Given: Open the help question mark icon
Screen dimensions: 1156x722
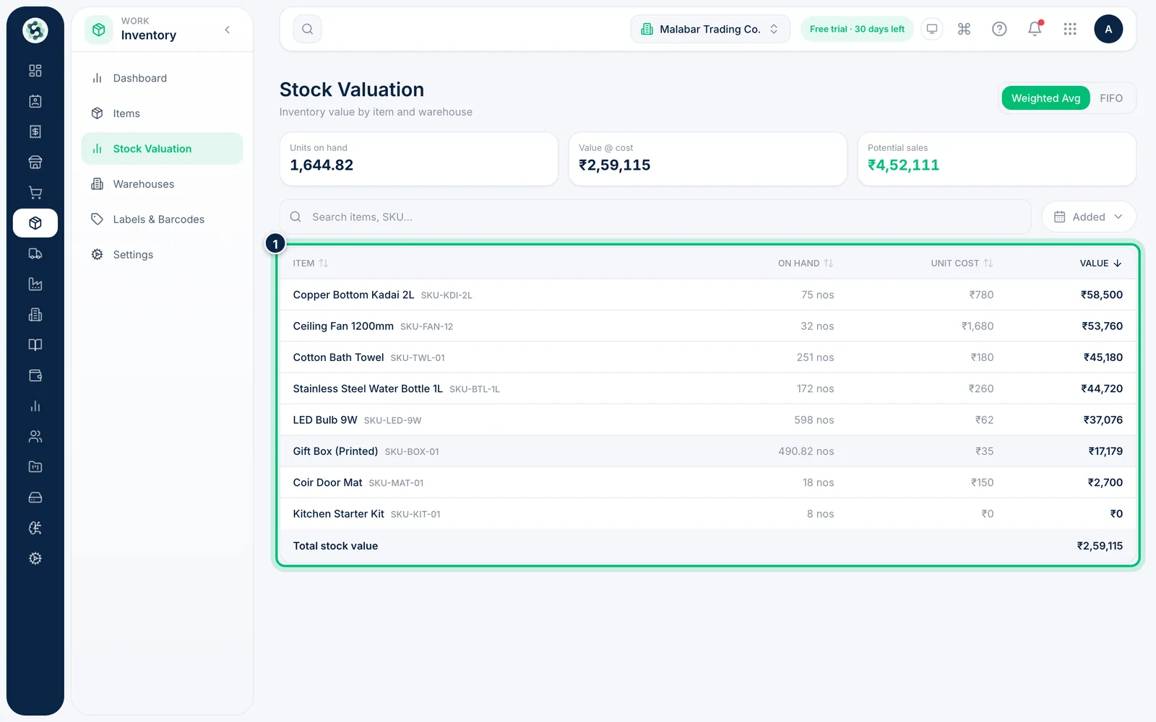Looking at the screenshot, I should [x=999, y=29].
